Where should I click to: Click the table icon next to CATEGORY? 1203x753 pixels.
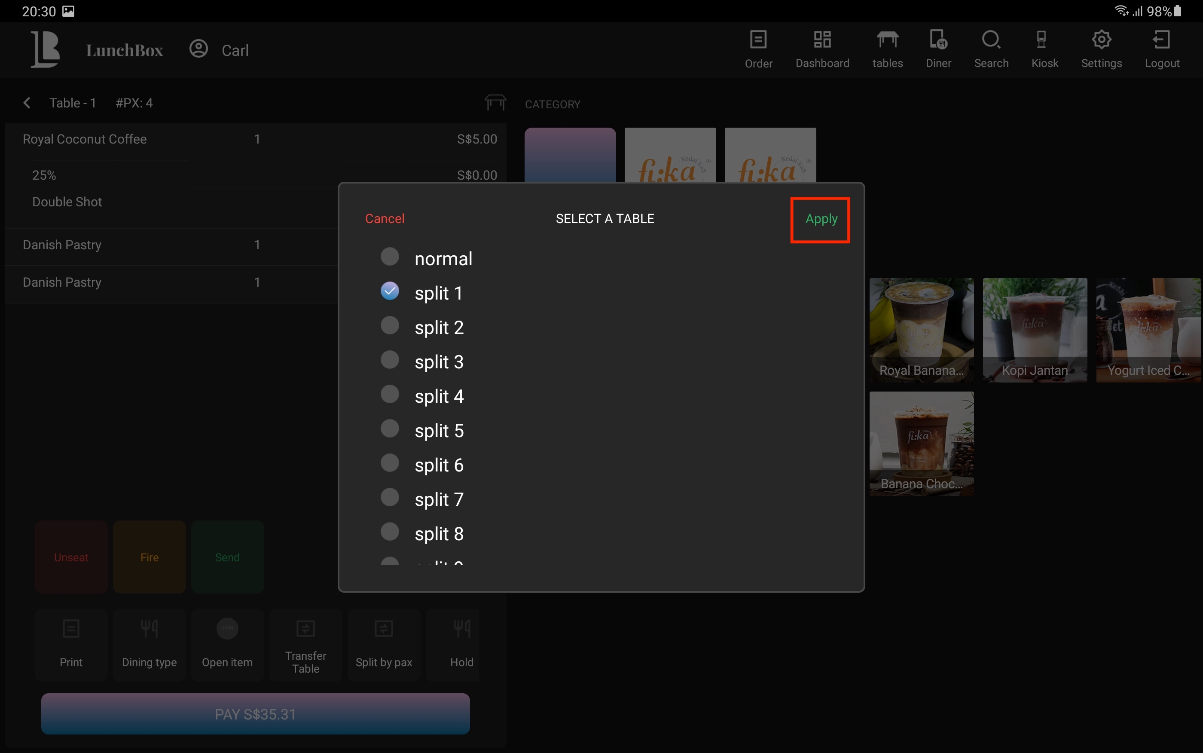pos(495,103)
